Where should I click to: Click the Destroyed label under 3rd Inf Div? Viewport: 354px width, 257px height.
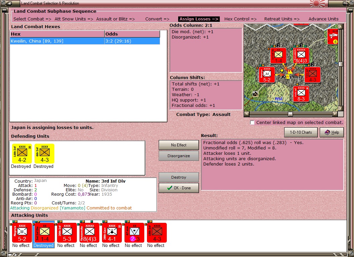pos(43,245)
